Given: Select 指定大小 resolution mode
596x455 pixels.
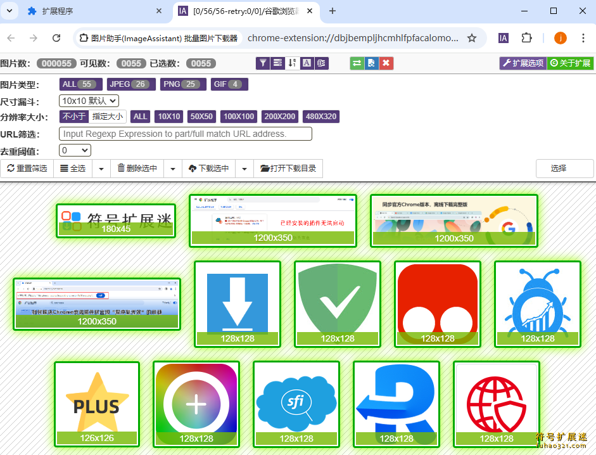Looking at the screenshot, I should coord(108,117).
